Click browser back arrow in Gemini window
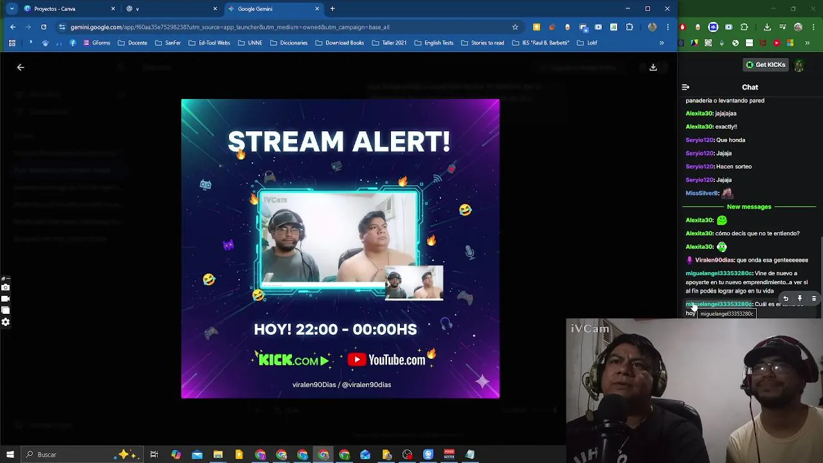823x463 pixels. tap(13, 27)
